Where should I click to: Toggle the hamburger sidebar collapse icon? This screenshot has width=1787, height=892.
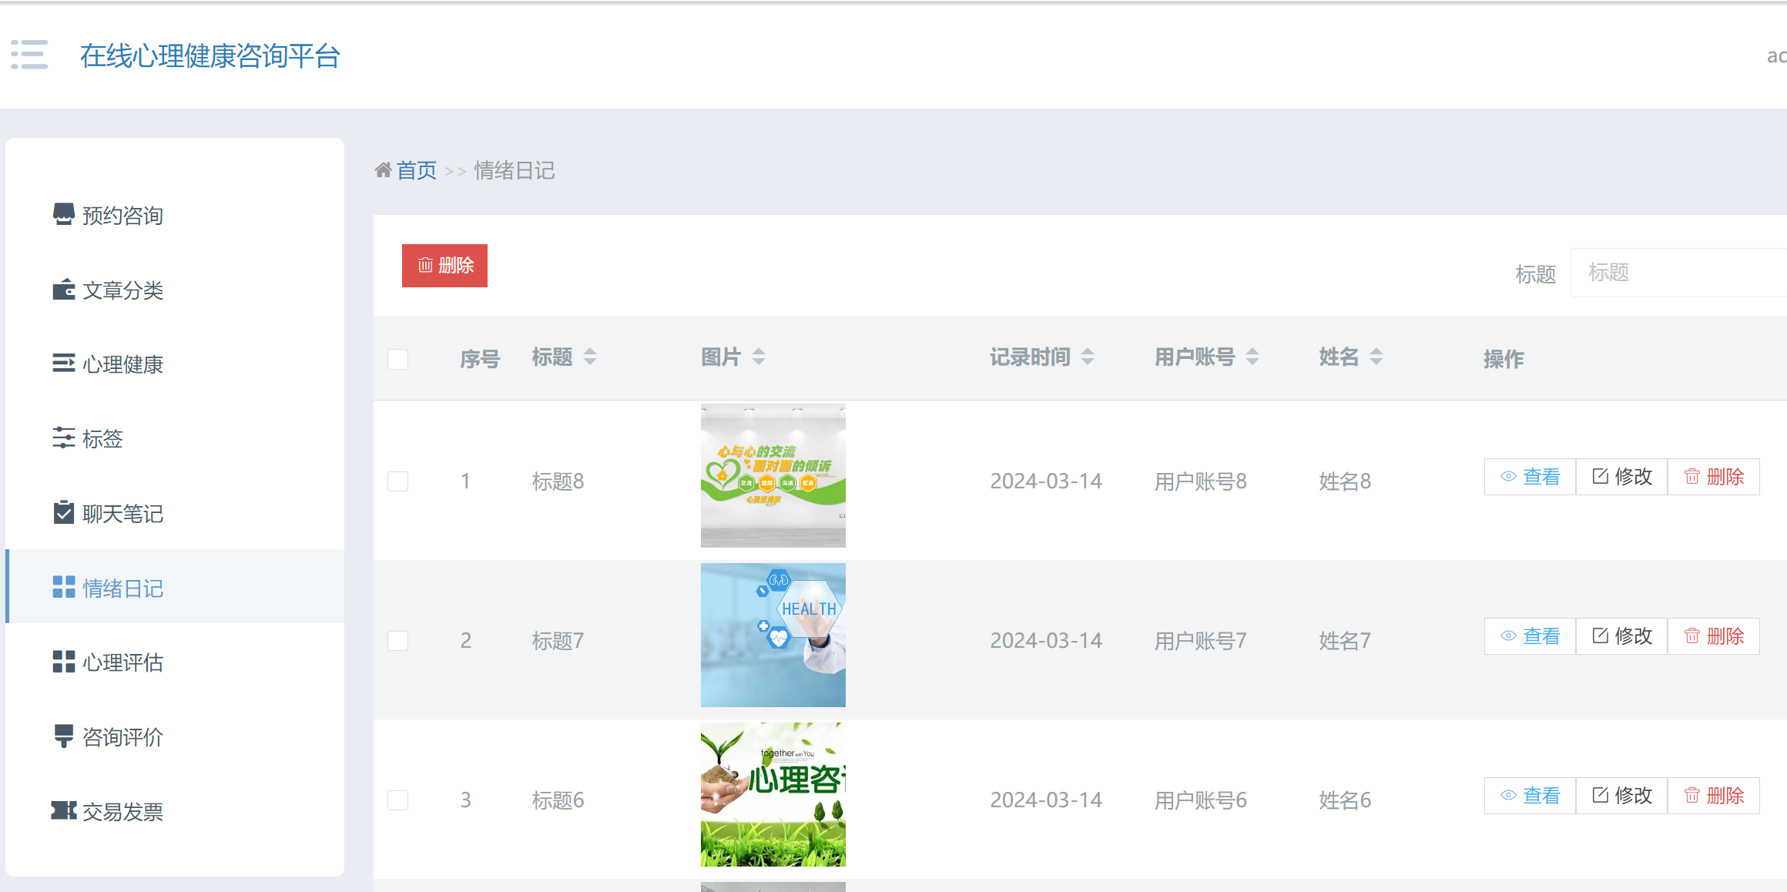[29, 55]
